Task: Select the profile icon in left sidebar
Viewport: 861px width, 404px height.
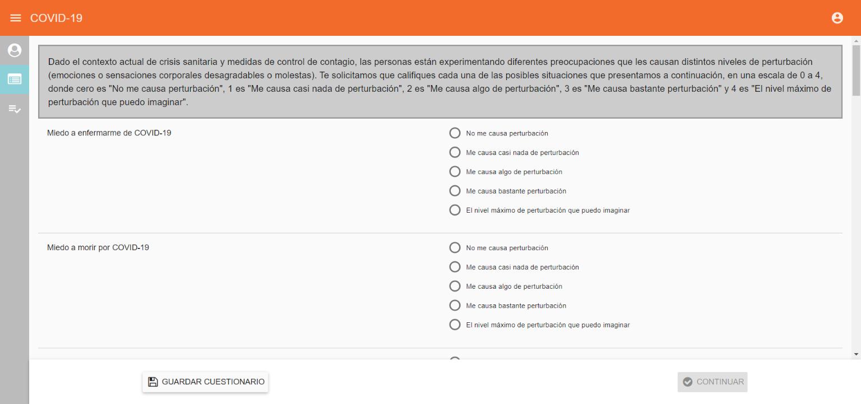Action: point(15,50)
